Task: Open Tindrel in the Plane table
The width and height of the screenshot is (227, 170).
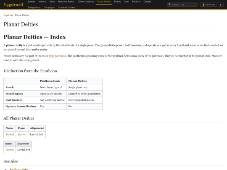Action: pos(10,134)
